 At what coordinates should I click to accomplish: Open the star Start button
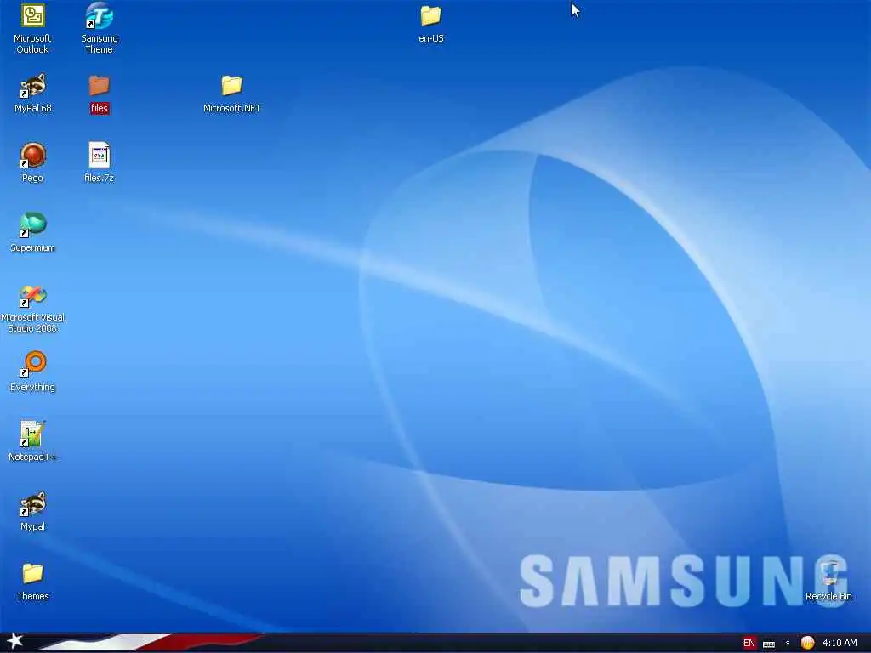tap(15, 641)
